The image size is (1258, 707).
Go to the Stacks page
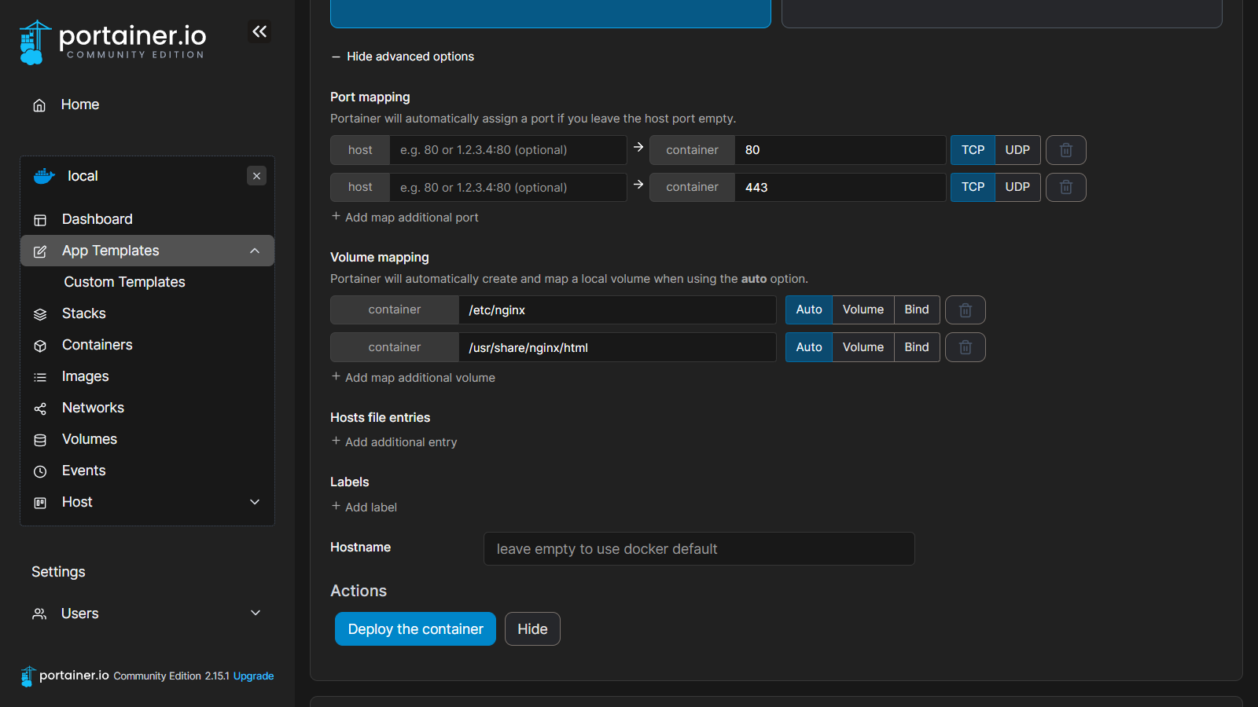click(x=83, y=313)
